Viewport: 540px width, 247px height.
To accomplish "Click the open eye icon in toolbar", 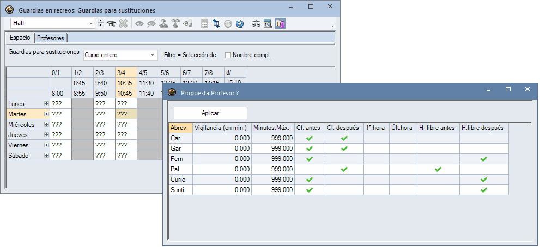I will [x=139, y=23].
